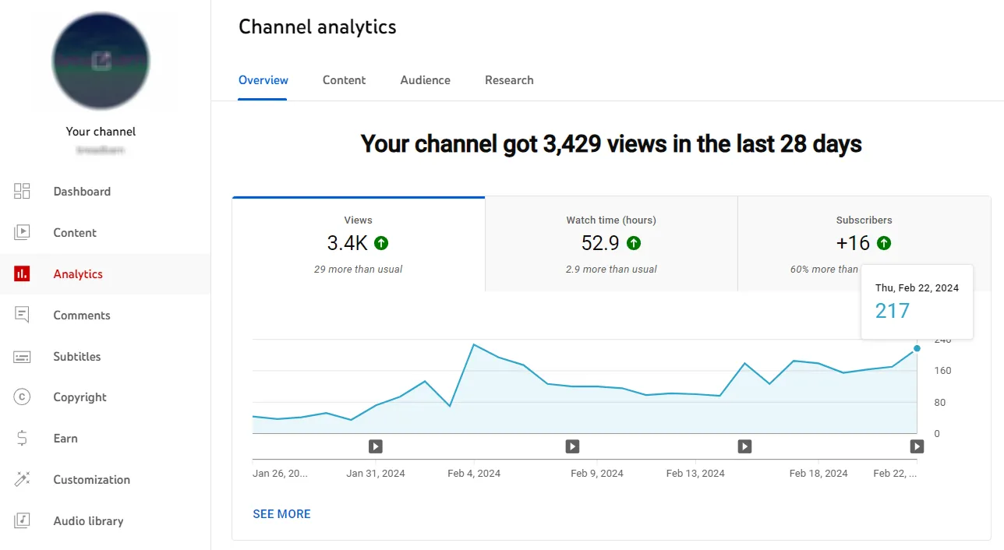Open the Copyright icon in sidebar

pyautogui.click(x=22, y=397)
